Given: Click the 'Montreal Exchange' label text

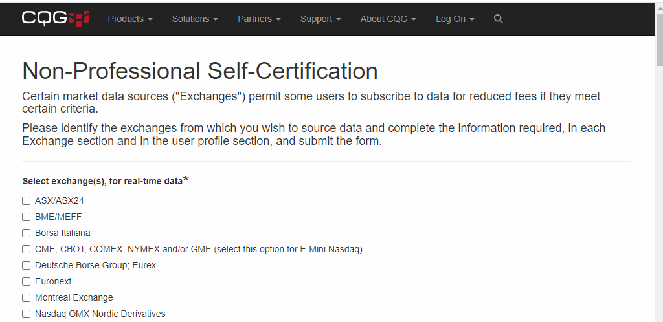Looking at the screenshot, I should coord(74,298).
